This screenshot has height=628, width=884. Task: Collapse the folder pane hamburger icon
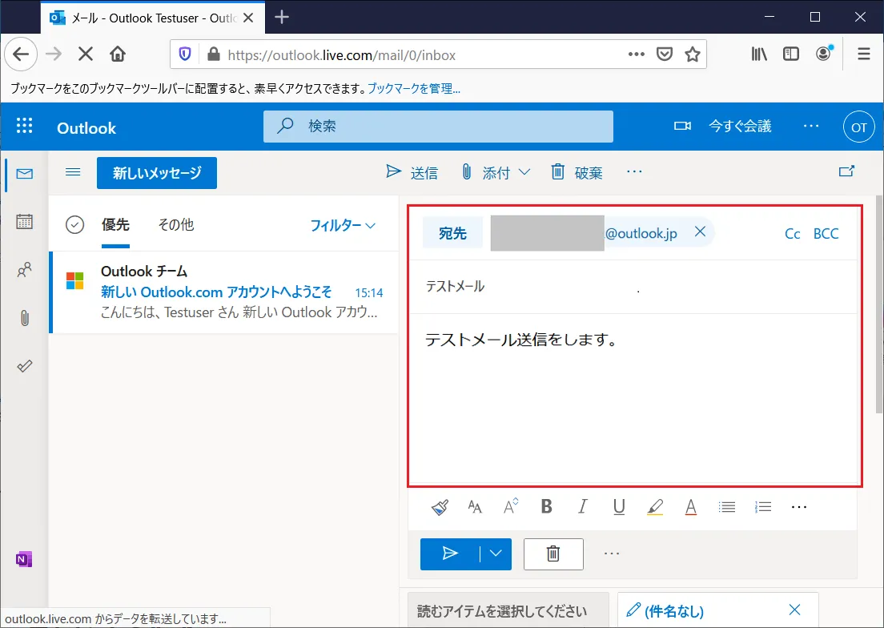(x=73, y=172)
